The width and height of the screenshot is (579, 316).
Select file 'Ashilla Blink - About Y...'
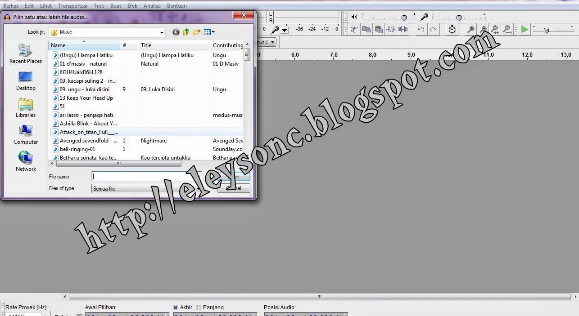tap(88, 124)
